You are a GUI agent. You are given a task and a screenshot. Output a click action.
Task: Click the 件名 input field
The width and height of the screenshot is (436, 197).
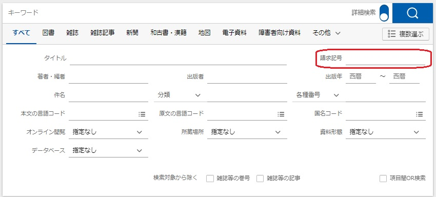coord(108,95)
